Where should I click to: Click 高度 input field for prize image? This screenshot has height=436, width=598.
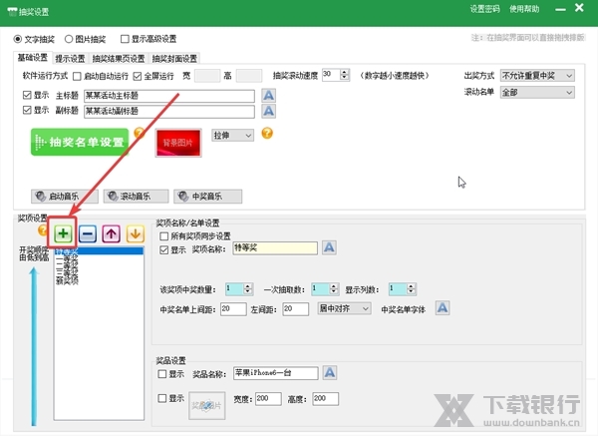click(x=325, y=398)
